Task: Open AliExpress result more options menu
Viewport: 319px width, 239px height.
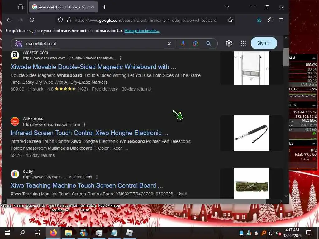Action: point(85,124)
